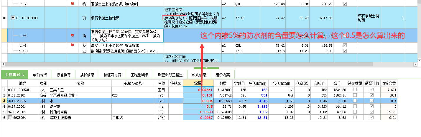
Task: Click 数量 value 38.71 for 防水剂
Action: pyautogui.click(x=223, y=106)
